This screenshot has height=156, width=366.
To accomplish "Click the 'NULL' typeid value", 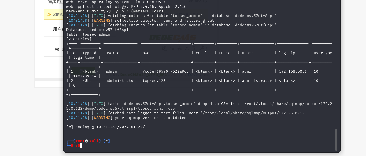I will tap(87, 81).
